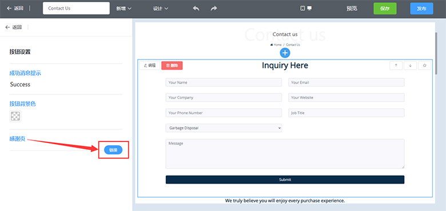Click the Inquiry Here heading

(x=285, y=65)
